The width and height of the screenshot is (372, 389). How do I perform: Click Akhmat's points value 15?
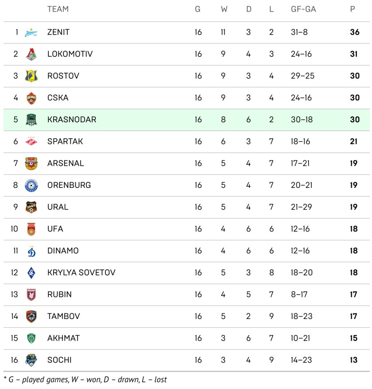click(353, 338)
